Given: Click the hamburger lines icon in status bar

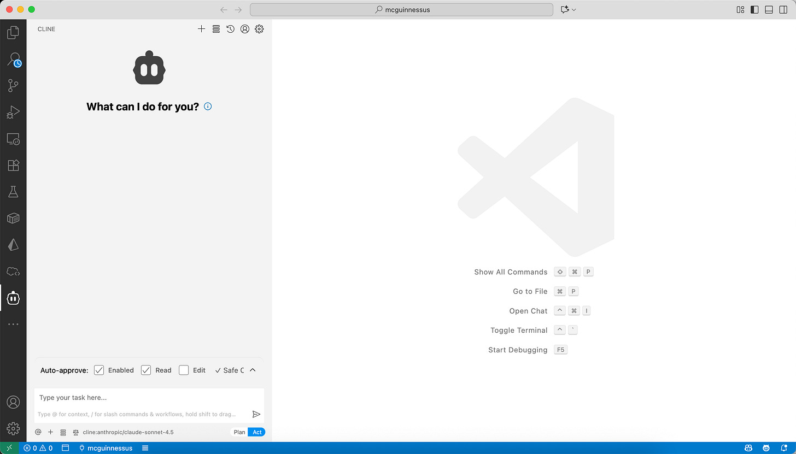Looking at the screenshot, I should (145, 448).
